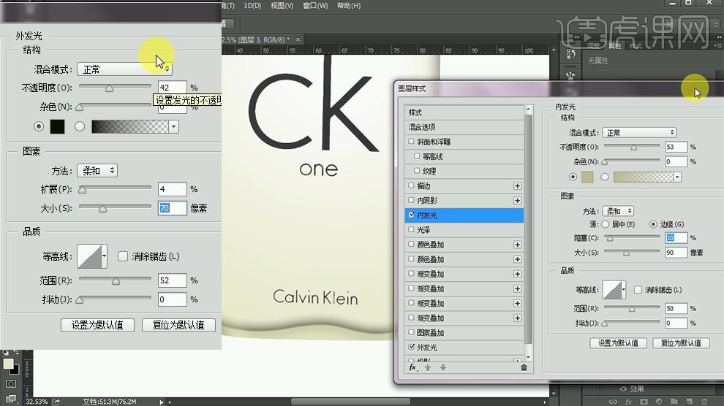
Task: Open the 窗口(W) menu
Action: [315, 6]
